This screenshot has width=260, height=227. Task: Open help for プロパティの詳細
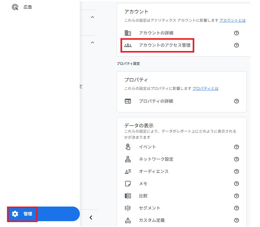[x=236, y=101]
